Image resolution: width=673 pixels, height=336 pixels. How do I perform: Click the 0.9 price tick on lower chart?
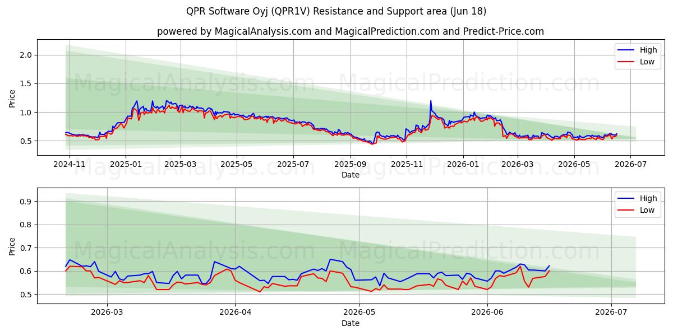click(x=27, y=201)
